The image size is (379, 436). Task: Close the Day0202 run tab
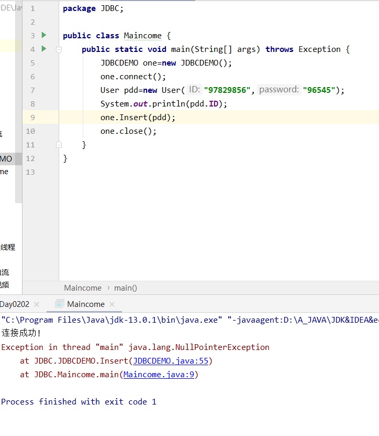[x=37, y=304]
